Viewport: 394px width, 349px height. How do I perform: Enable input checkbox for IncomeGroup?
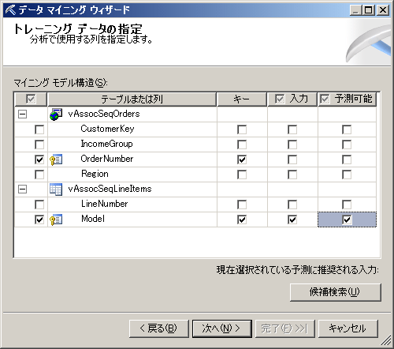point(292,144)
